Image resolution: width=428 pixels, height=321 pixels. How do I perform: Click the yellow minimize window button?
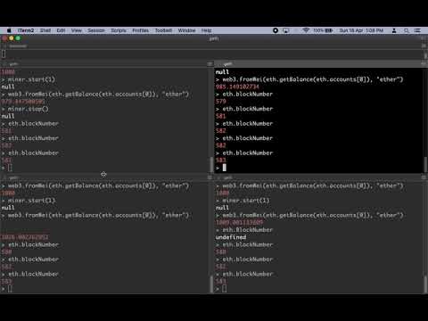pyautogui.click(x=12, y=38)
